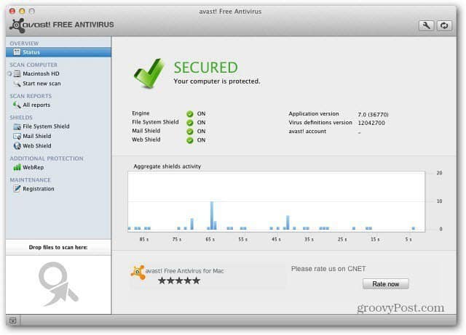
Task: Click the tallest bar near 65 s
Action: pyautogui.click(x=212, y=215)
